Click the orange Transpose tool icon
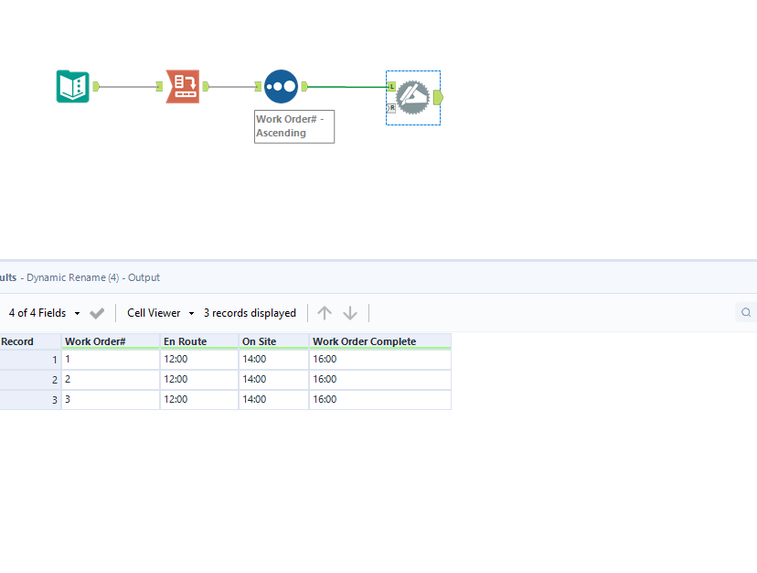Image resolution: width=757 pixels, height=573 pixels. (x=183, y=86)
